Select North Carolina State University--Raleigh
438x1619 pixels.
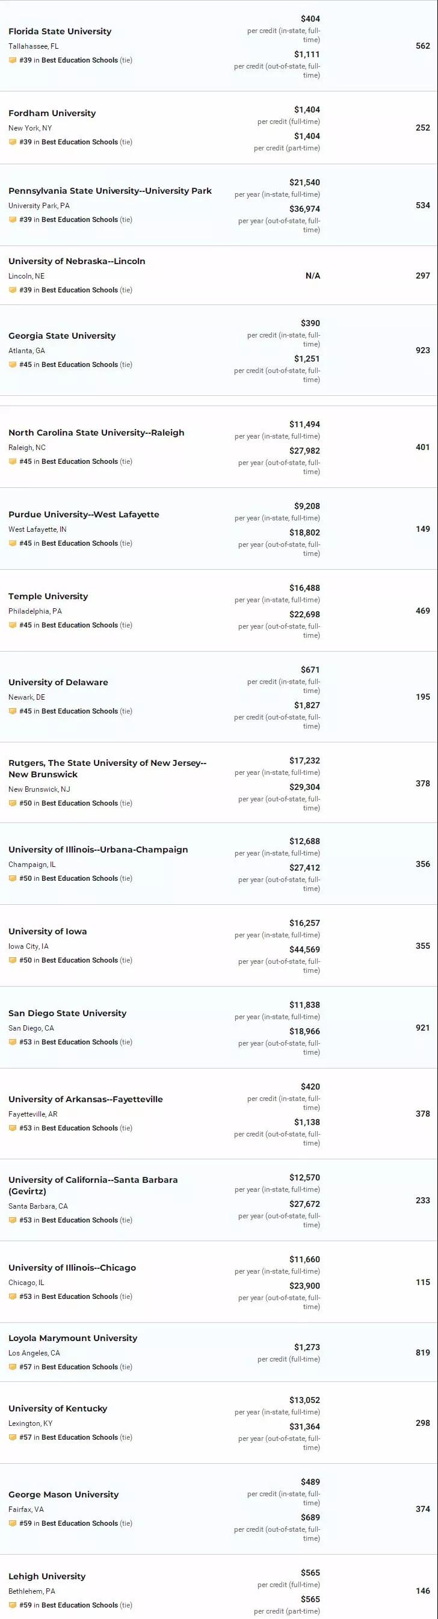click(96, 433)
